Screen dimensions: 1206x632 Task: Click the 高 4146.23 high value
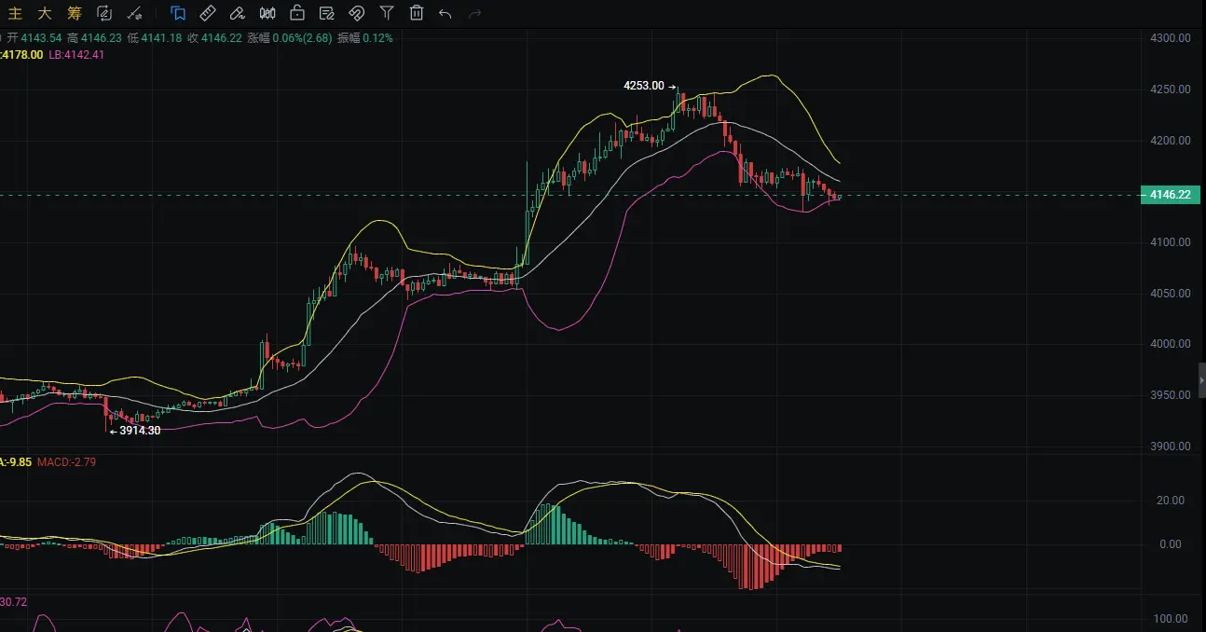pyautogui.click(x=94, y=38)
